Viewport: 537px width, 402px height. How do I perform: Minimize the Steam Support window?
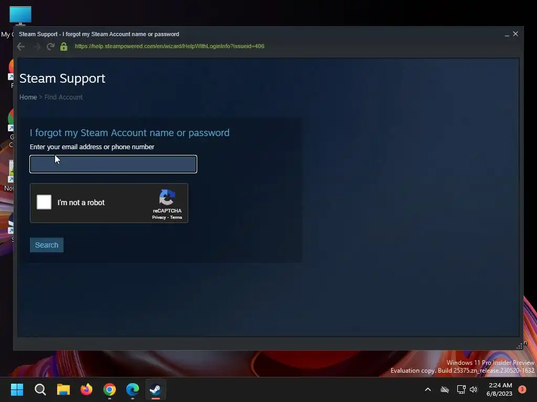pyautogui.click(x=507, y=34)
